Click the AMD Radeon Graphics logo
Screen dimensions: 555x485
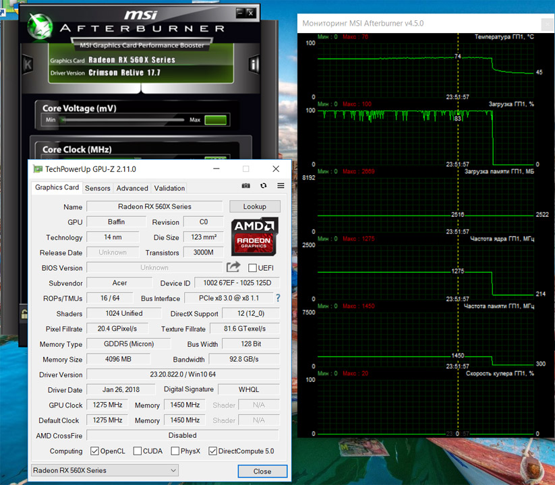[255, 236]
